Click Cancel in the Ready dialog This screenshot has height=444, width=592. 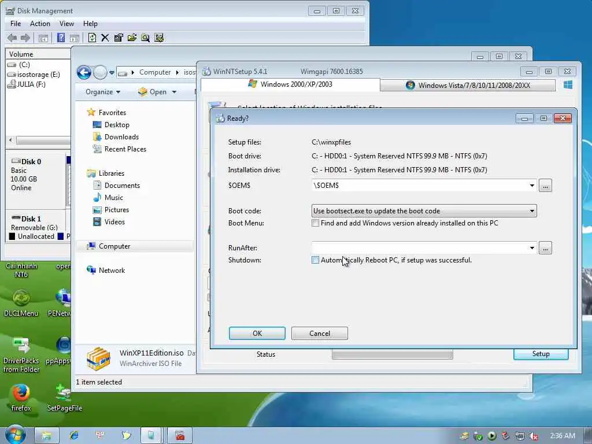(319, 334)
